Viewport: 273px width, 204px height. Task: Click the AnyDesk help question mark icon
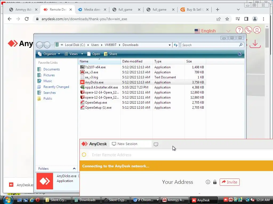pos(239,30)
